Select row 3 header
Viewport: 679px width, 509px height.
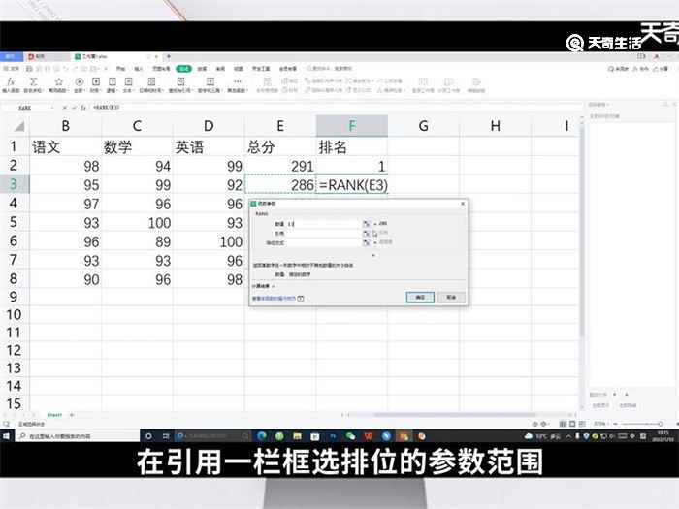point(14,184)
